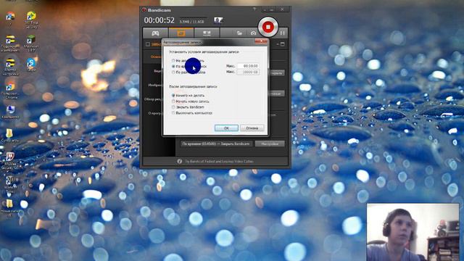Viewport: 464px width, 261px height.
Task: Open the Bandicut info link at bottom
Action: tap(219, 161)
